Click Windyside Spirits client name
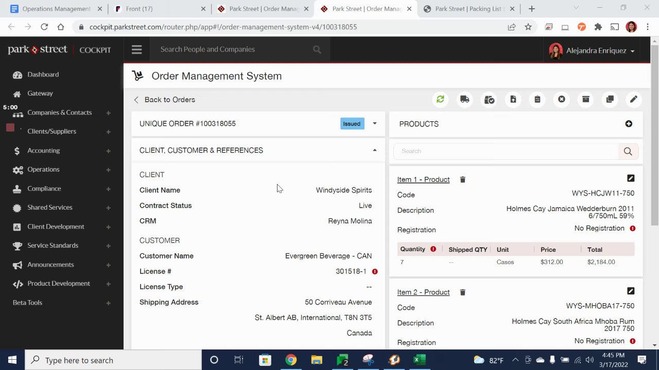The image size is (659, 370). 344,190
